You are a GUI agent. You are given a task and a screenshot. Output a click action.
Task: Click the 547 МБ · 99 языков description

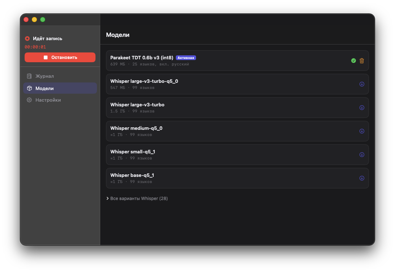click(132, 88)
